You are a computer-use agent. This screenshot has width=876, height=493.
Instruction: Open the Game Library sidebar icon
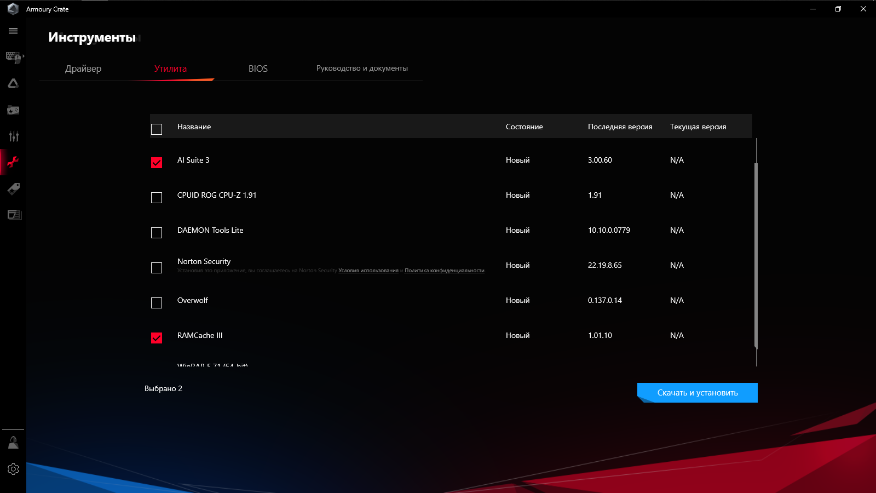click(13, 110)
